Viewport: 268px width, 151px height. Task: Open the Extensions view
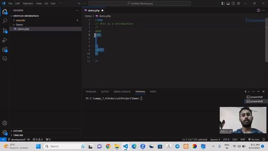(5, 49)
